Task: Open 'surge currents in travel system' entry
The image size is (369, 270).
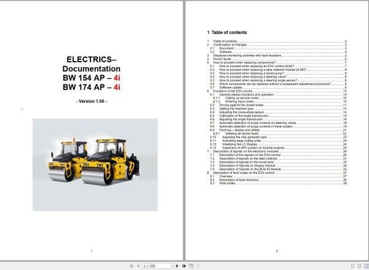Action: tap(278, 126)
